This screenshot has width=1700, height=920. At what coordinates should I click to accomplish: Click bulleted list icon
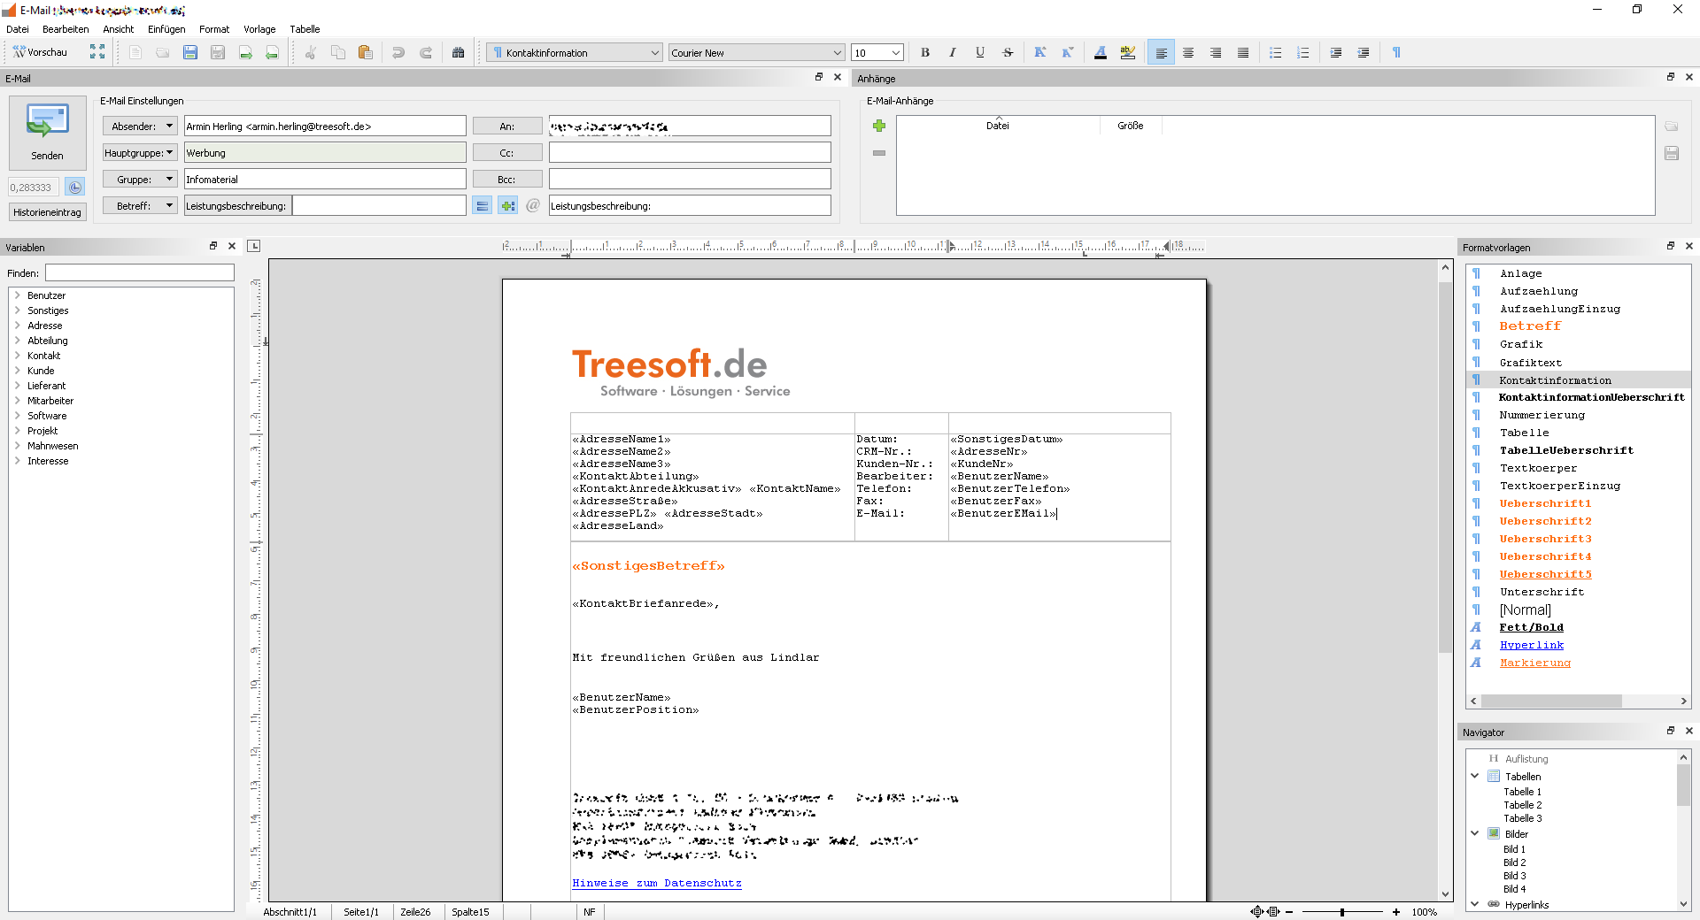1276,52
